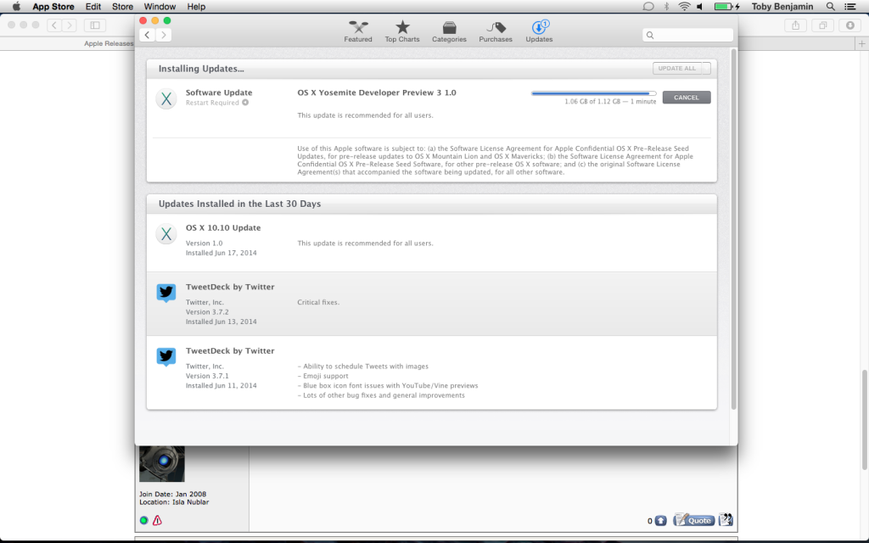Open the Messages status icon in menu bar

tap(648, 7)
